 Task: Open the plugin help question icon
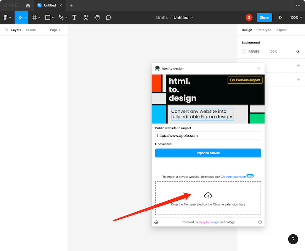(260, 222)
